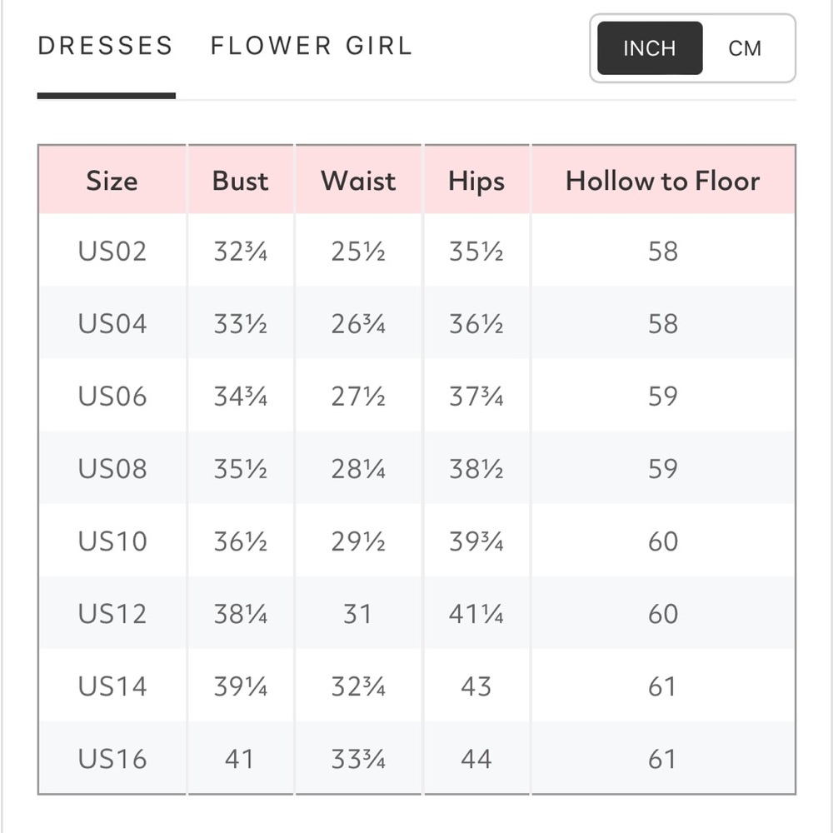Select the US12 size row
The width and height of the screenshot is (833, 833).
417,613
